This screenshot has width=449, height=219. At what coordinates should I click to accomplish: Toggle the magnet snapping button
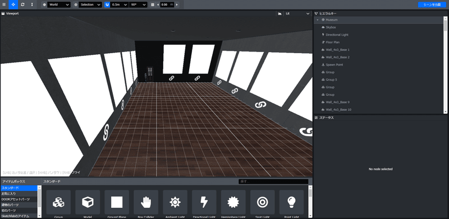pyautogui.click(x=107, y=5)
